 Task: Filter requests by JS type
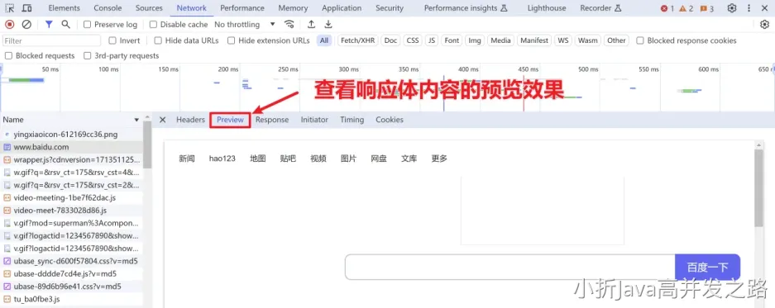click(x=432, y=40)
